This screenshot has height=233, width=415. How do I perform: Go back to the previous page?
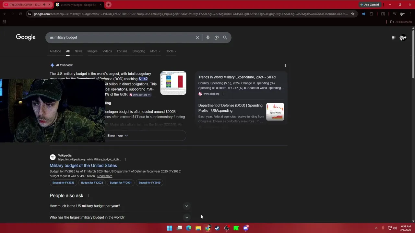5,14
